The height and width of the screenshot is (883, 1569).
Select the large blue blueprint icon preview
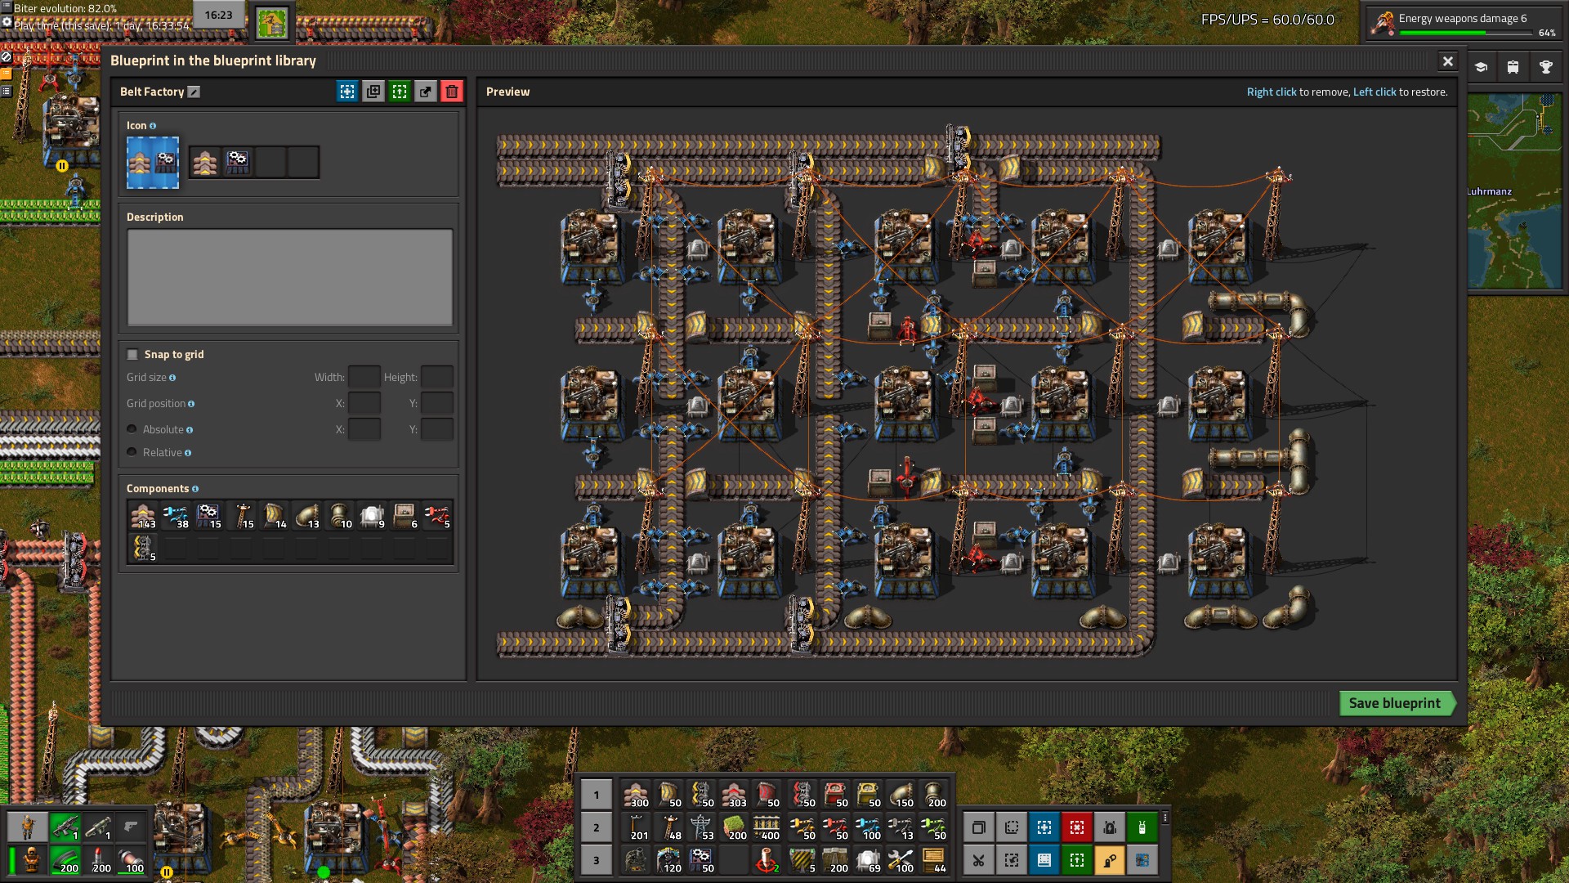click(153, 163)
